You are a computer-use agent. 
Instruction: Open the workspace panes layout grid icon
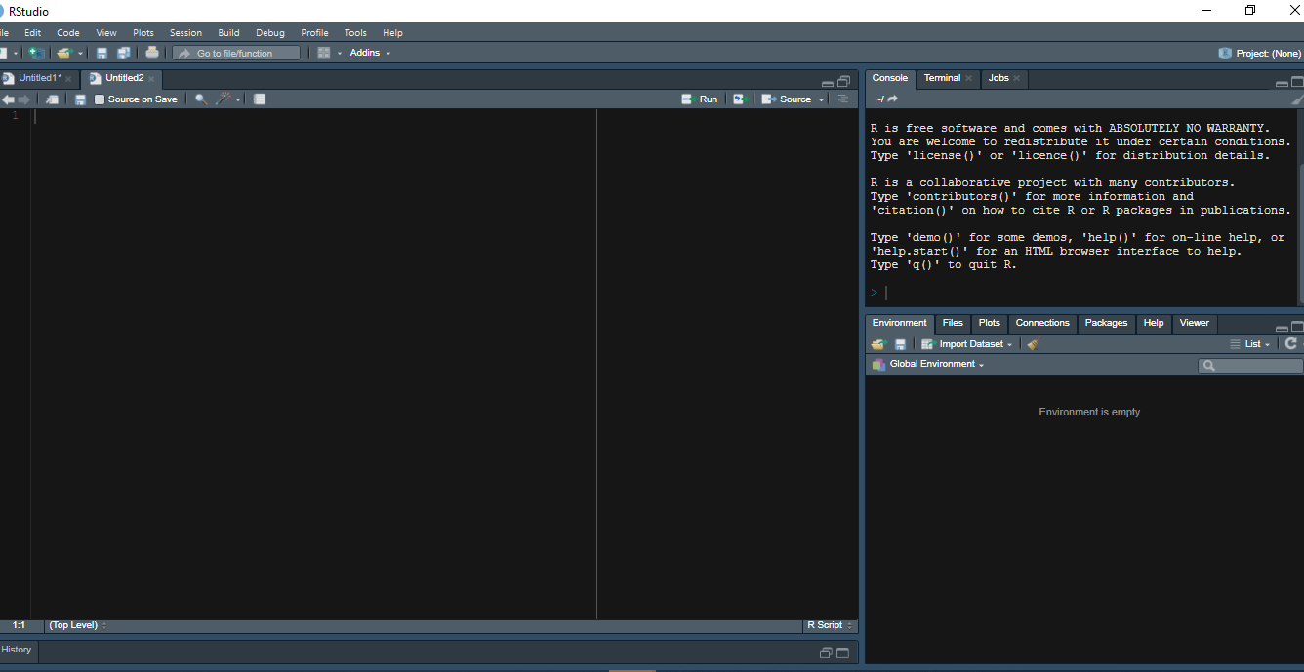[324, 53]
